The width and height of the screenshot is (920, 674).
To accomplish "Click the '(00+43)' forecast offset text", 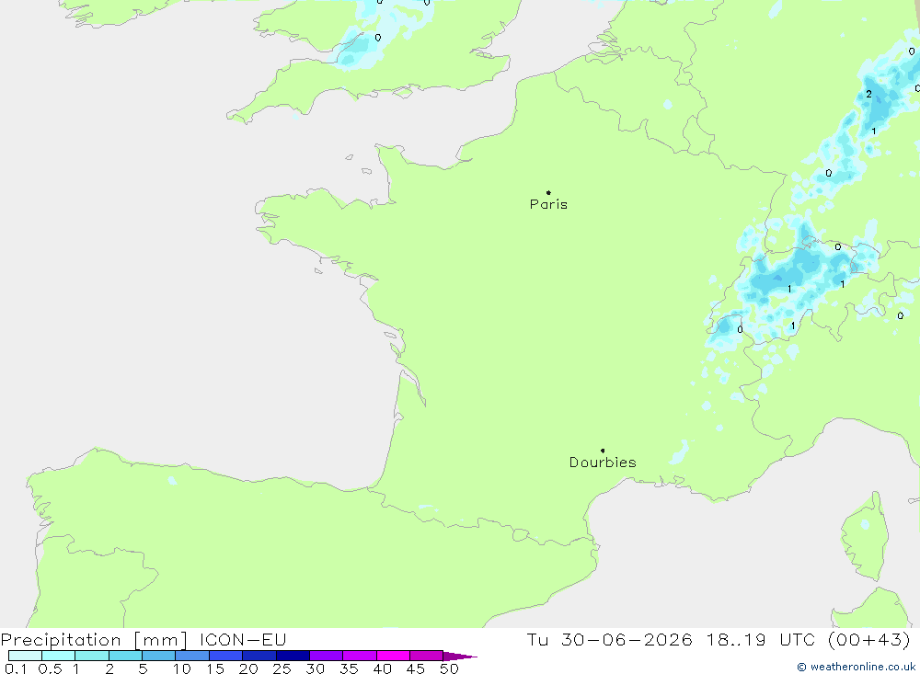I will tap(869, 639).
